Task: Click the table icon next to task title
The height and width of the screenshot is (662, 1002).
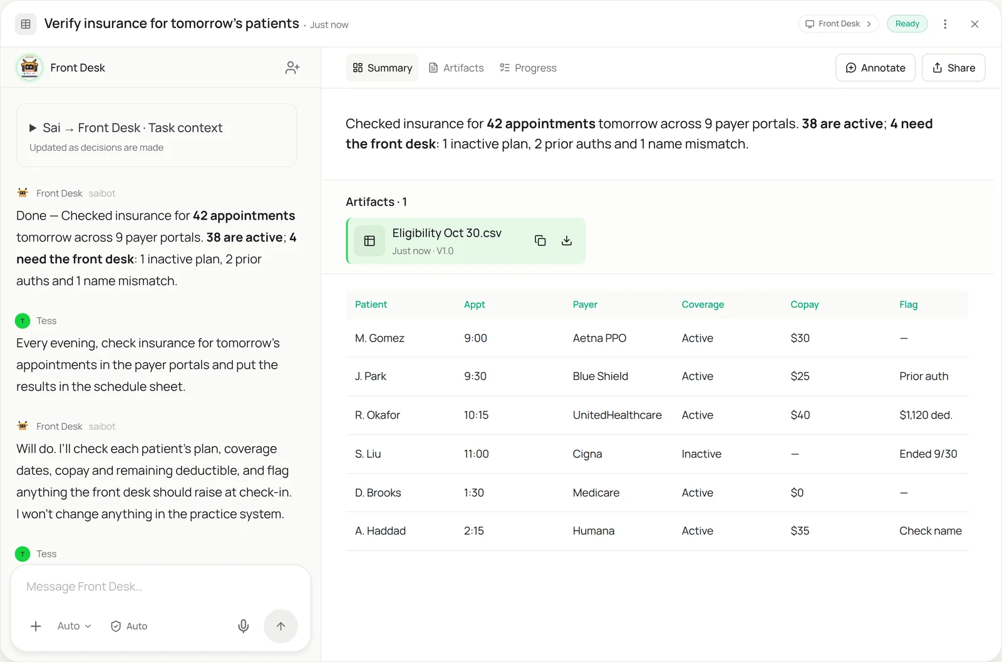Action: point(26,24)
